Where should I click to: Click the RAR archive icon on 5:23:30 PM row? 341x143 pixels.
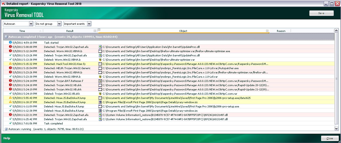point(100,77)
